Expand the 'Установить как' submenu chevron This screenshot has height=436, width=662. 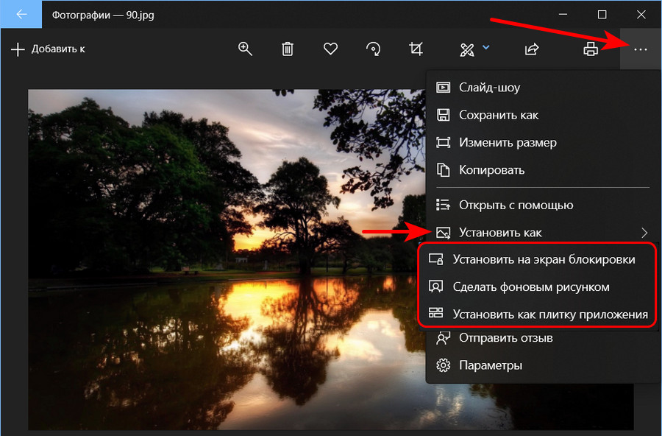(x=644, y=233)
